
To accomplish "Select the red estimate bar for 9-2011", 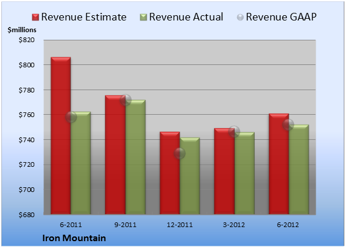I will click(x=115, y=155).
